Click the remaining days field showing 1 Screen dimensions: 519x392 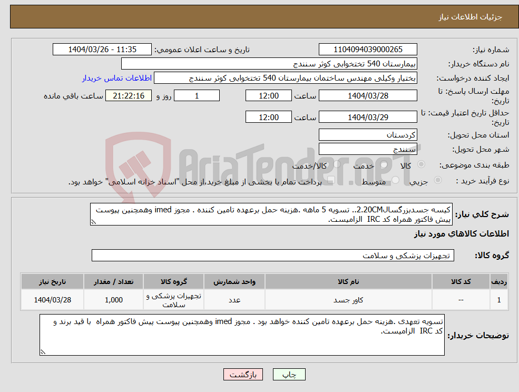pyautogui.click(x=197, y=96)
